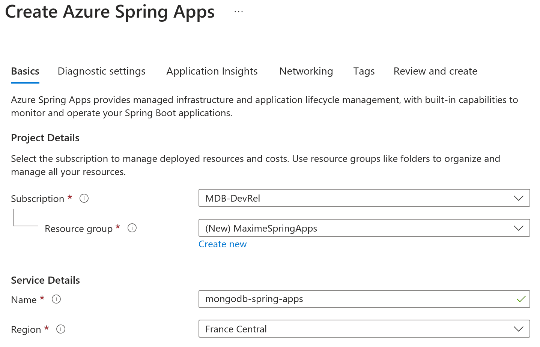Switch to the Diagnostic settings tab
The height and width of the screenshot is (347, 540).
pyautogui.click(x=101, y=71)
